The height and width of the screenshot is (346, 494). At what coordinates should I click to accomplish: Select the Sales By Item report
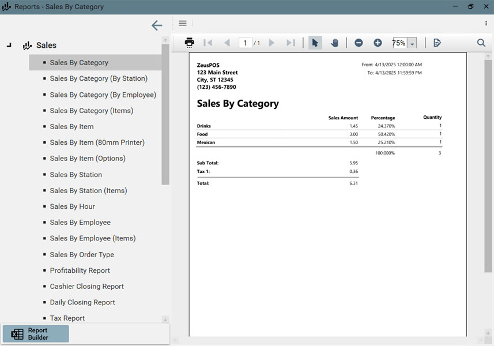coord(72,127)
